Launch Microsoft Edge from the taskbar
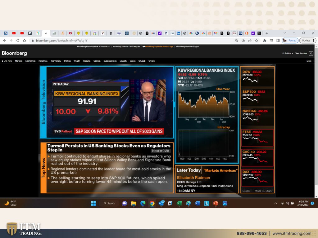318x238 pixels. pyautogui.click(x=143, y=203)
